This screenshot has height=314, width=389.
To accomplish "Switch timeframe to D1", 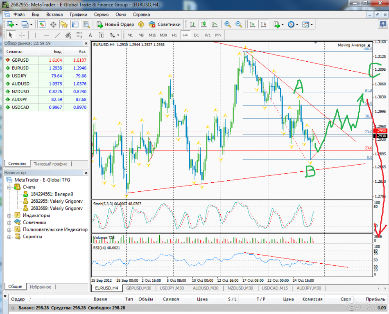I will (x=196, y=35).
